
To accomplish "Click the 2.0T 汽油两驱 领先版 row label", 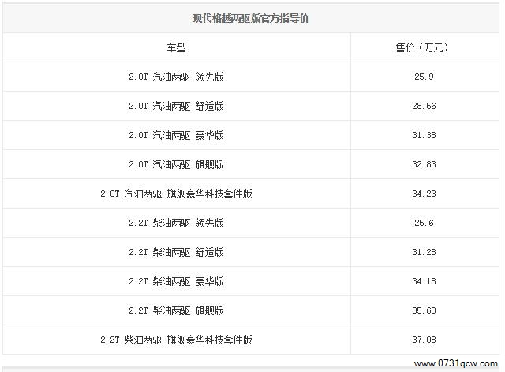I will point(176,77).
